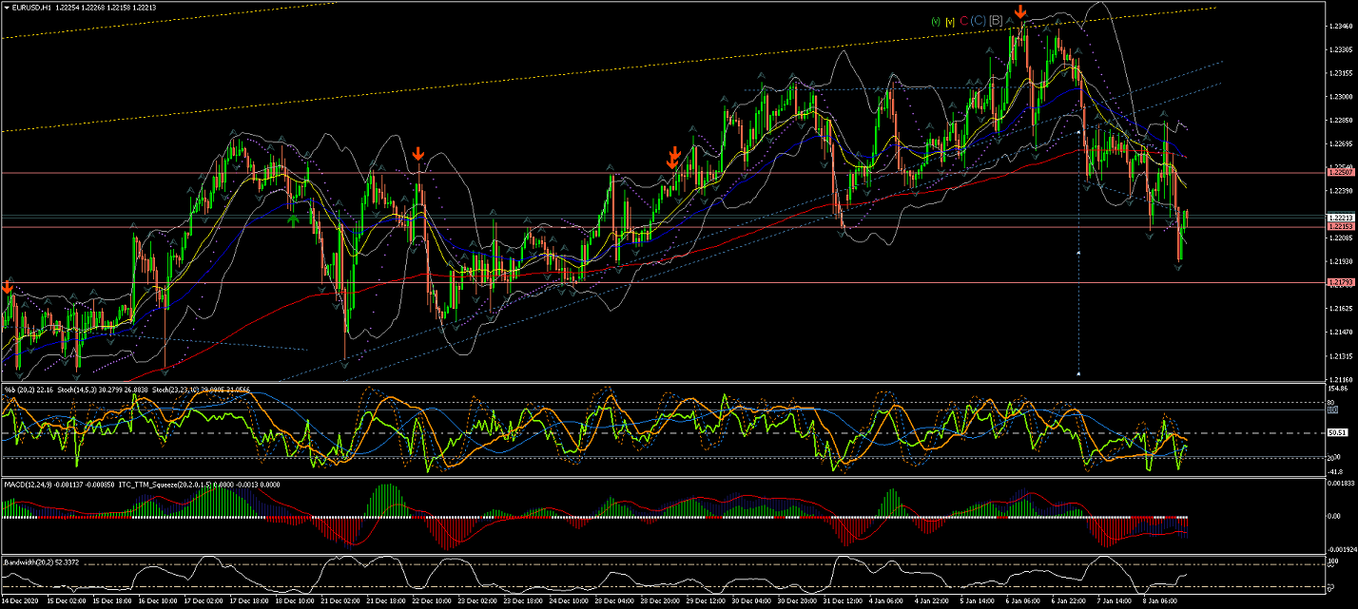Click the 1.21930 price scale value

coord(1341,261)
